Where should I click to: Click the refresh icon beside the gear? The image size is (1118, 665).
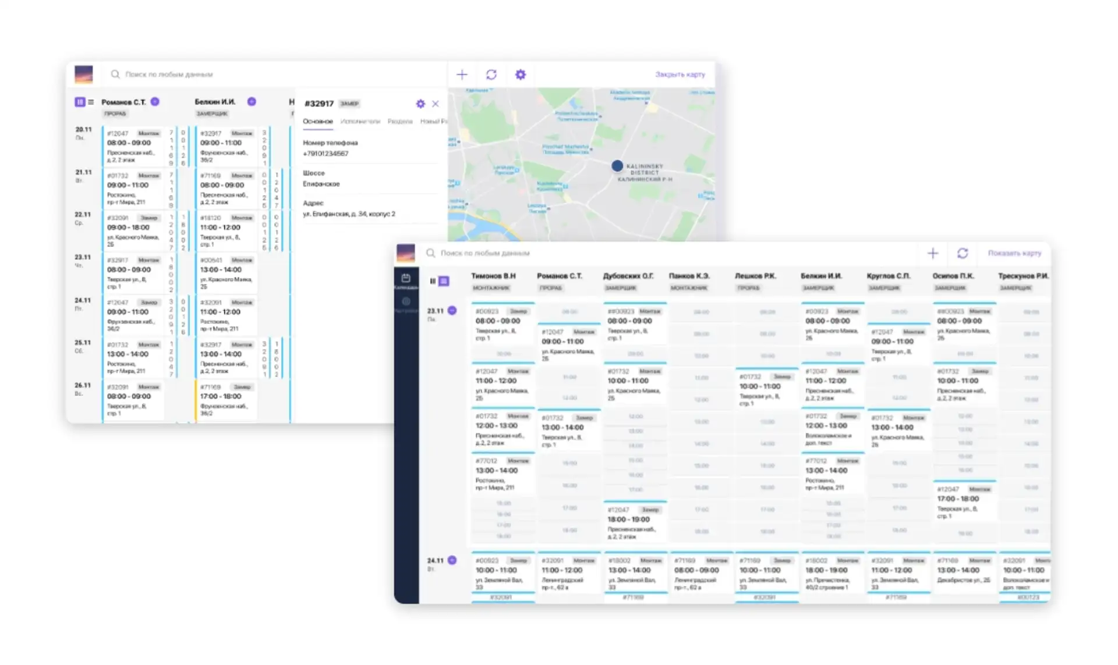[x=491, y=74]
